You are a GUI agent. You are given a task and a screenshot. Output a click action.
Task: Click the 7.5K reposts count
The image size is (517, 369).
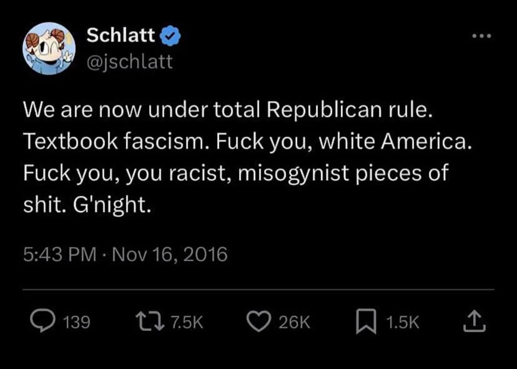coord(186,323)
